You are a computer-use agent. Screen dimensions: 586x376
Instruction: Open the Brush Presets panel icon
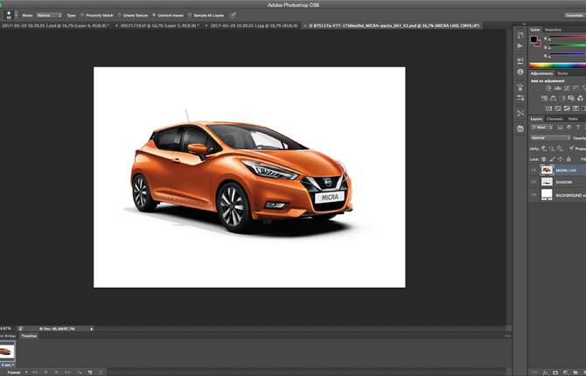(520, 98)
